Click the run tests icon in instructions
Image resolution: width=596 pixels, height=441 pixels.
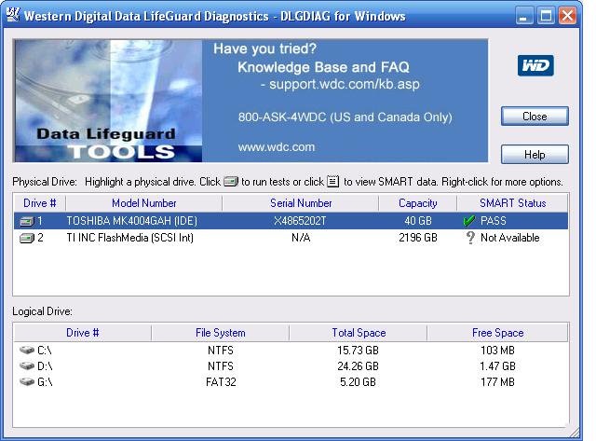pyautogui.click(x=231, y=181)
